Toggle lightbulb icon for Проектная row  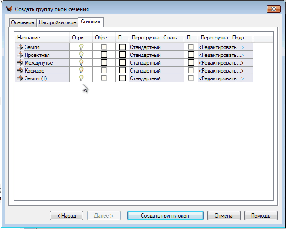(x=82, y=55)
